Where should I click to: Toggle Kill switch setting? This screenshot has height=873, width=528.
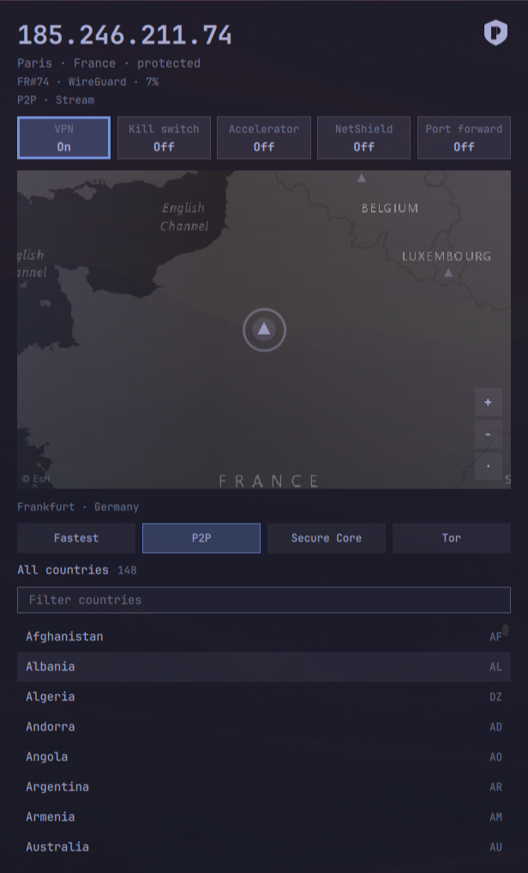point(164,137)
